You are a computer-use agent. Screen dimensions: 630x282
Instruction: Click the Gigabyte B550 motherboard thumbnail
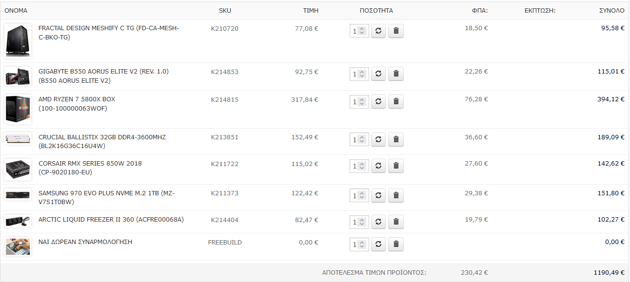point(18,76)
